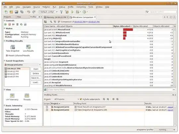Toggle Take Snapshot at Anagrams:245 scope box

click(x=47, y=110)
